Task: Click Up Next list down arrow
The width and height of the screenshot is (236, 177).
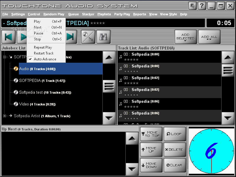Action: point(132,169)
